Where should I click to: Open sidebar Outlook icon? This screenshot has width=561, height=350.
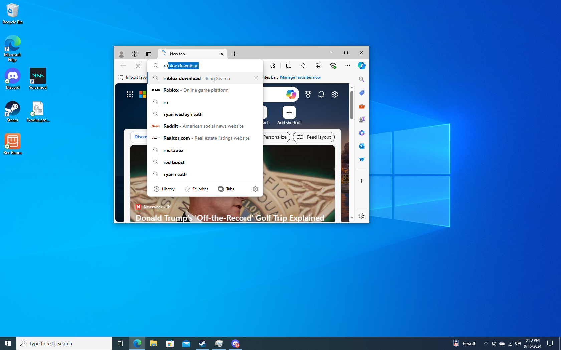(x=361, y=146)
